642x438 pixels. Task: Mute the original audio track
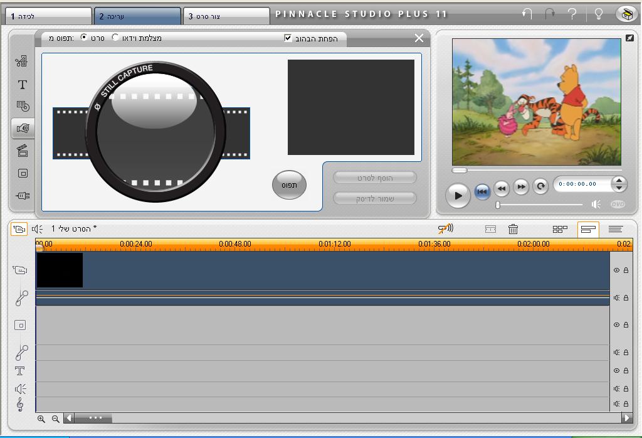point(617,297)
